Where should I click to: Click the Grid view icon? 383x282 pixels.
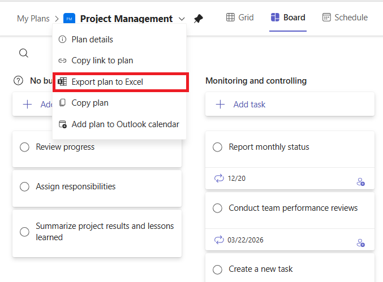pos(230,18)
